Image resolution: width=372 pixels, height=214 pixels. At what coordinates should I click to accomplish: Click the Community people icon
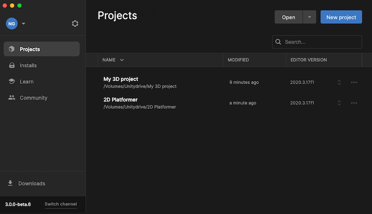(11, 98)
